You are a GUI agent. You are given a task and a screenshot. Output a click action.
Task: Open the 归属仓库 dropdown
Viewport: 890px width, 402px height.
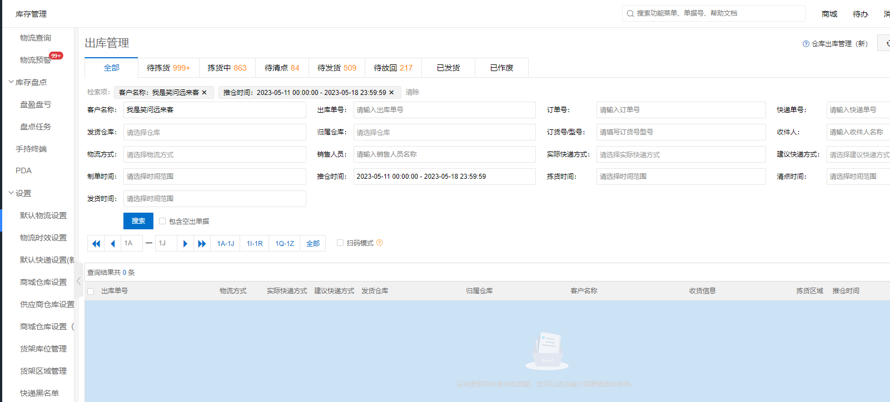[445, 132]
